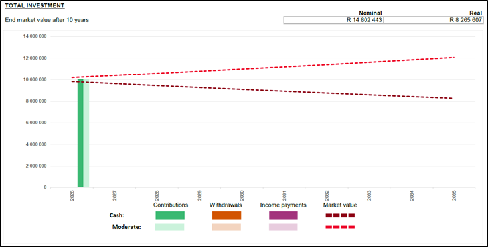This screenshot has width=488, height=247.
Task: Click the 6 000 000 axis label
Action: click(36, 123)
